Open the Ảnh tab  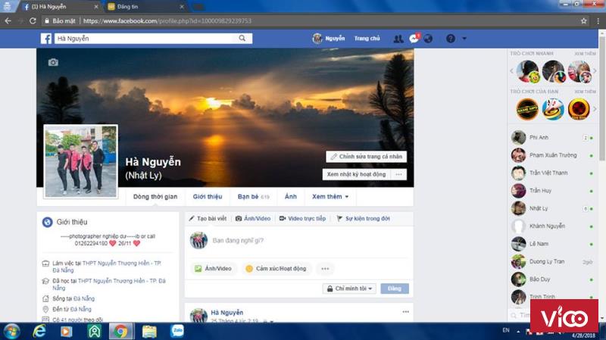(291, 197)
